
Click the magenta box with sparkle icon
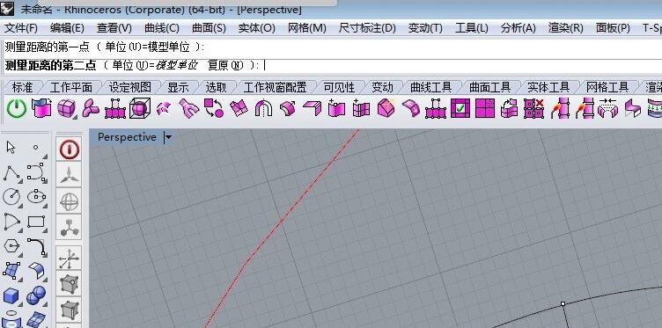pyautogui.click(x=386, y=108)
